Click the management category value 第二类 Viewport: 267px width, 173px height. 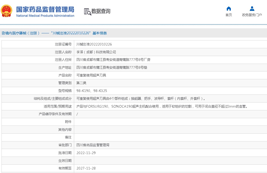coord(81,83)
